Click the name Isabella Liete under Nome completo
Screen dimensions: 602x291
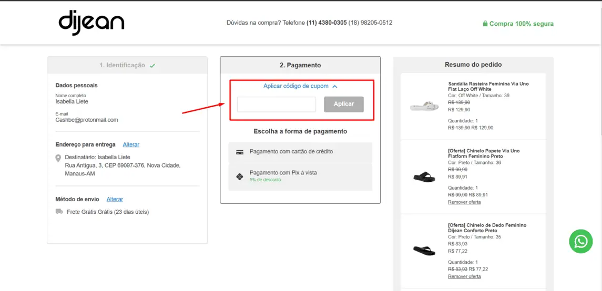(x=72, y=101)
